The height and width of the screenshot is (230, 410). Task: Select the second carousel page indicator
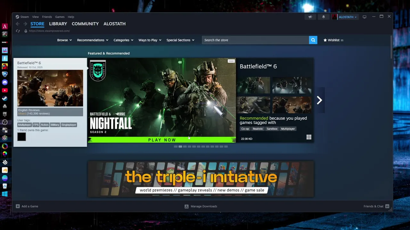click(x=180, y=147)
